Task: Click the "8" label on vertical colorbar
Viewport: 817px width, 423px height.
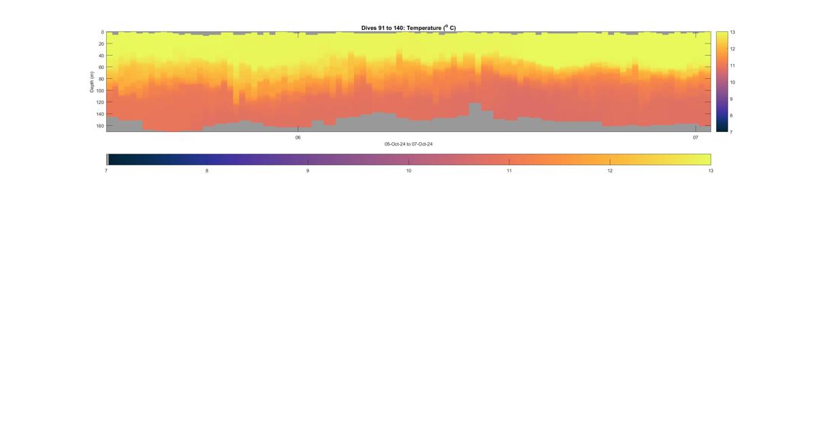Action: (732, 116)
